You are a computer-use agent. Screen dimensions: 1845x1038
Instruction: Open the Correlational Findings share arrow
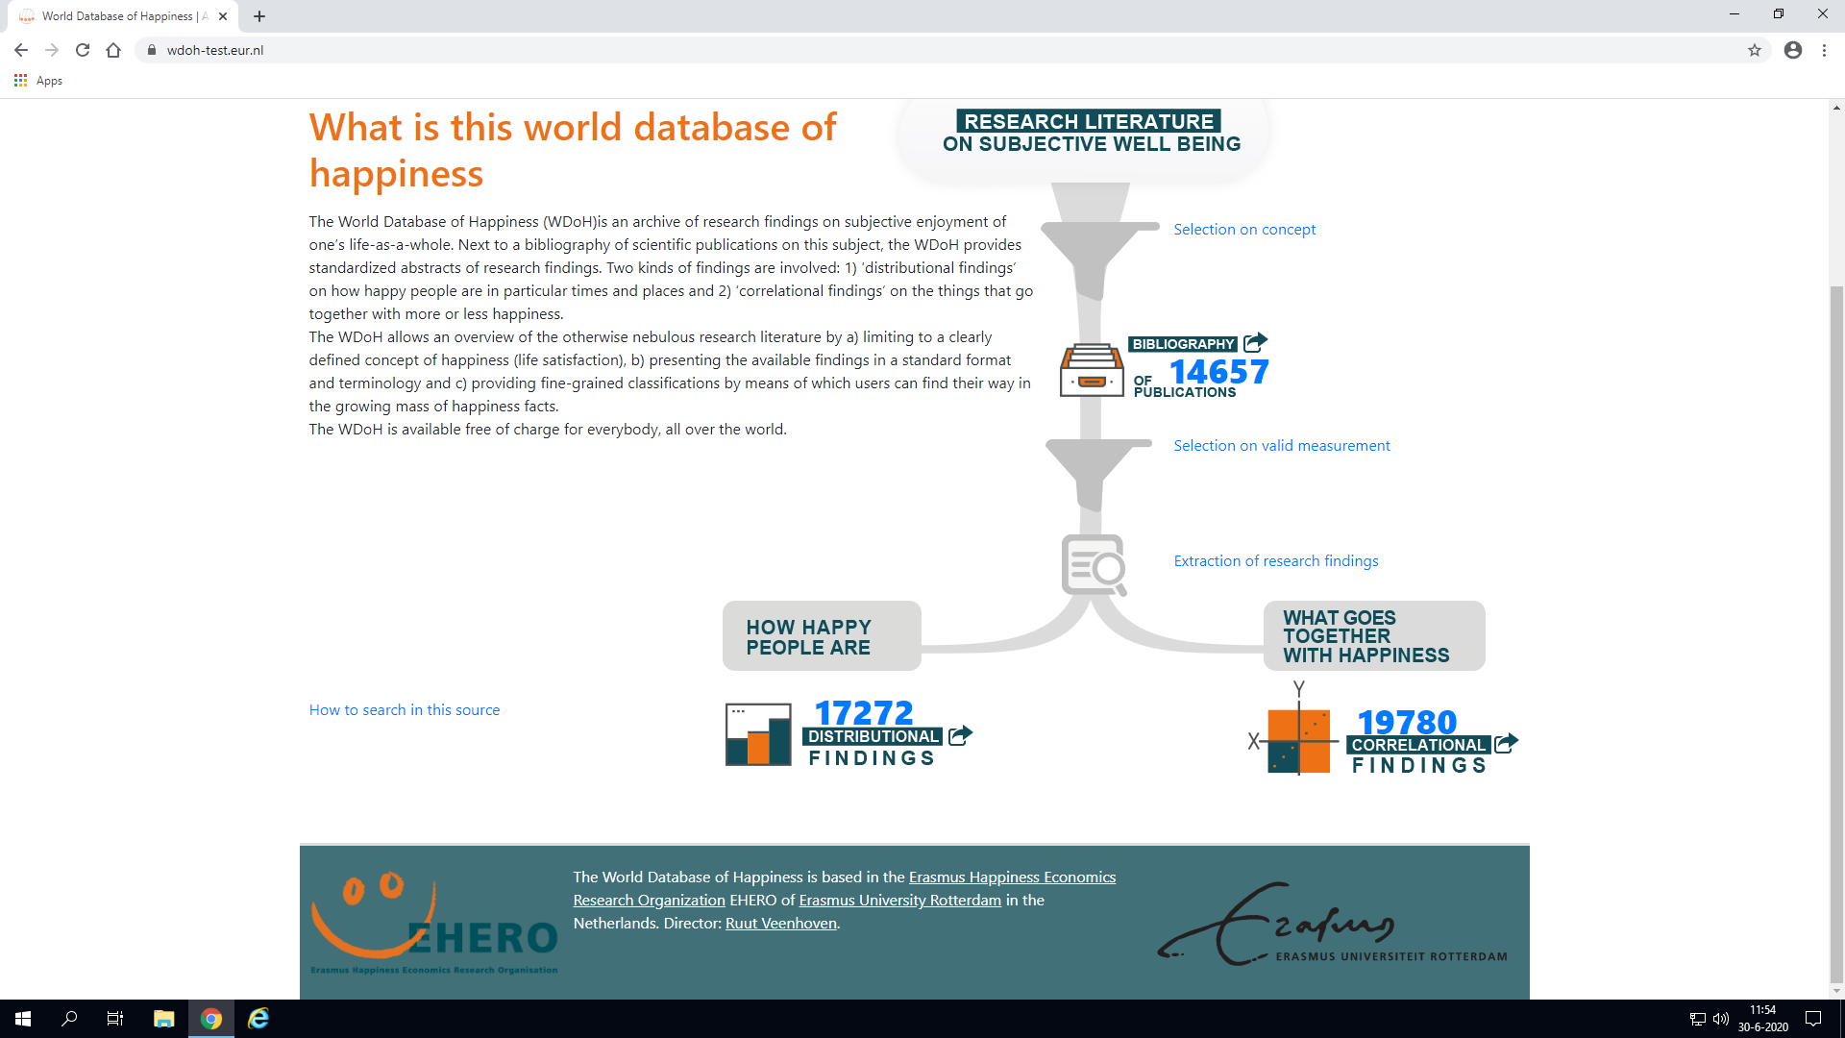pos(1506,743)
